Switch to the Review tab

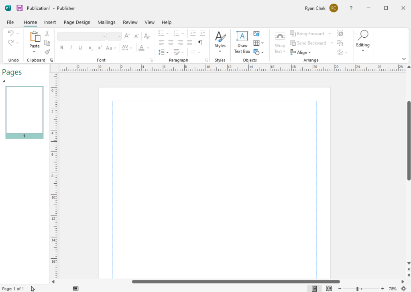130,22
